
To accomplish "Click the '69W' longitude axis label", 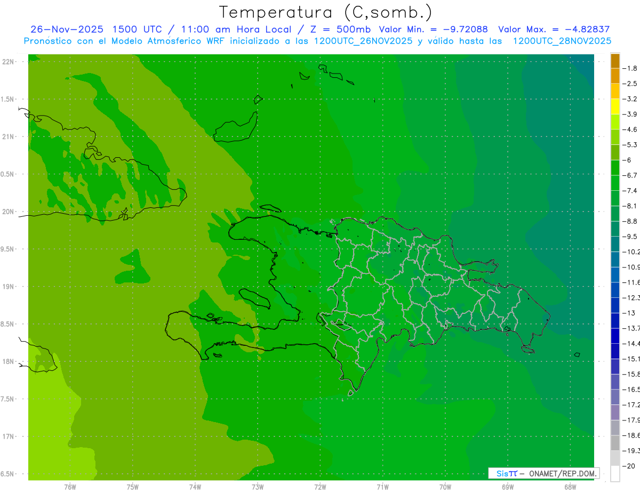I will click(508, 487).
